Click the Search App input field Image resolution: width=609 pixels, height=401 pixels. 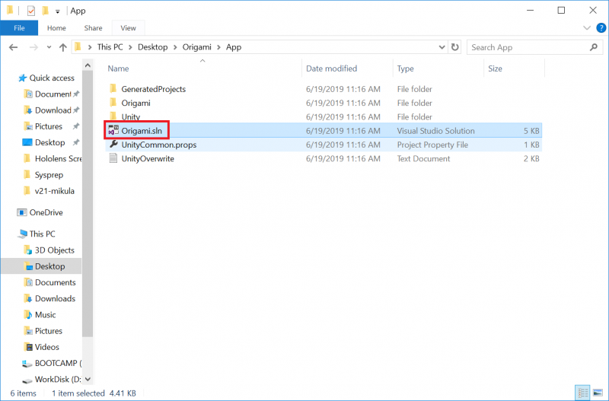click(x=528, y=47)
